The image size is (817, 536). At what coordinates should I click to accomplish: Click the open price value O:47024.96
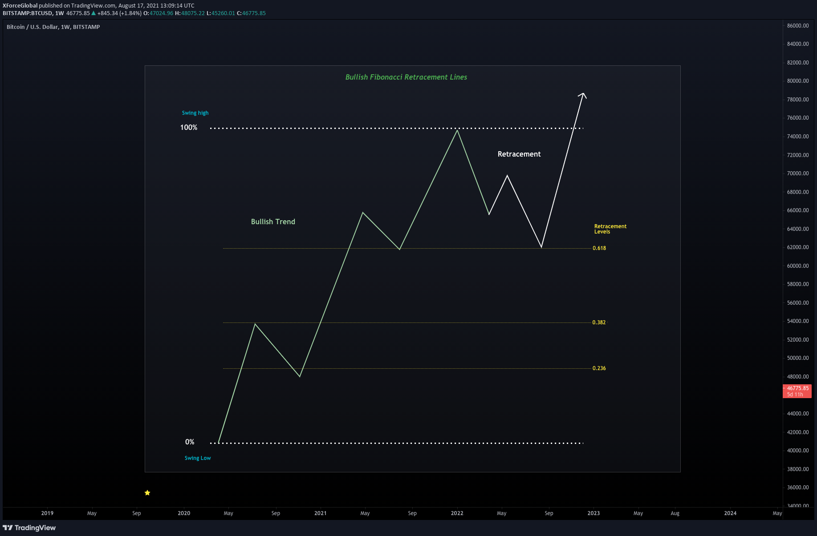[x=158, y=13]
